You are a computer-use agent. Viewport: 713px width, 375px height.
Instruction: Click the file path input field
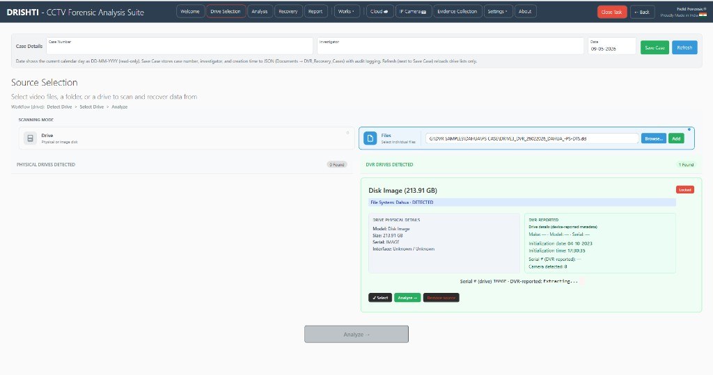tap(532, 138)
